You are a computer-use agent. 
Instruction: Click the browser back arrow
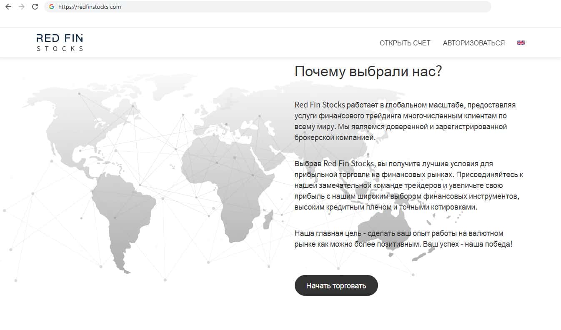(8, 7)
